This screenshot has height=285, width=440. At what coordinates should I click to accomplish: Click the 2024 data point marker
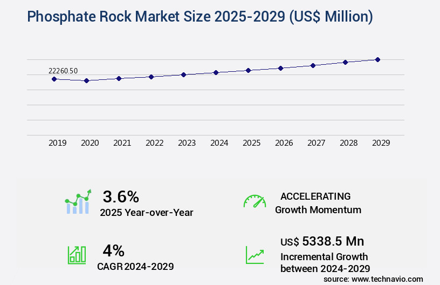pyautogui.click(x=216, y=72)
